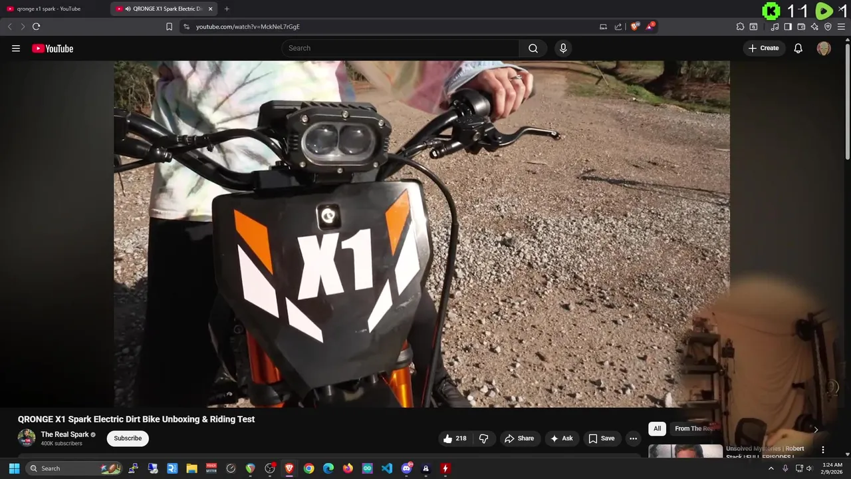Open Brave Shields lion icon
The height and width of the screenshot is (479, 851).
click(635, 27)
